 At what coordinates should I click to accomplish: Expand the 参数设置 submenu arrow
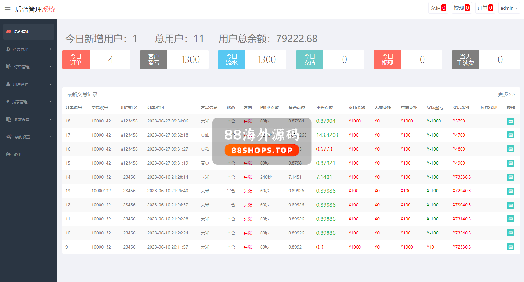coord(50,119)
